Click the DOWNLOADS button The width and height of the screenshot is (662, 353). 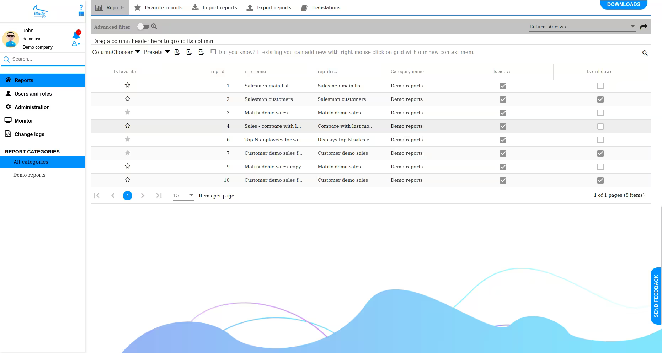(x=623, y=5)
